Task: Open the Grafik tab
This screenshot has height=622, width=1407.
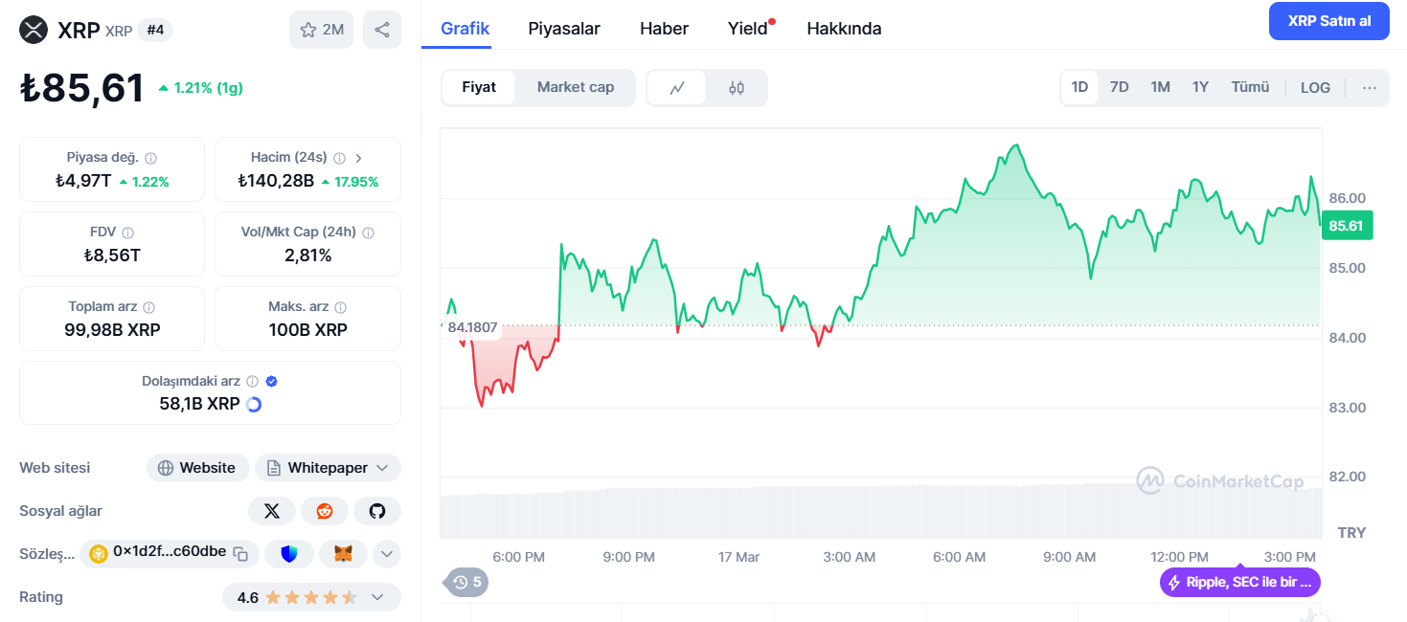Action: click(465, 29)
